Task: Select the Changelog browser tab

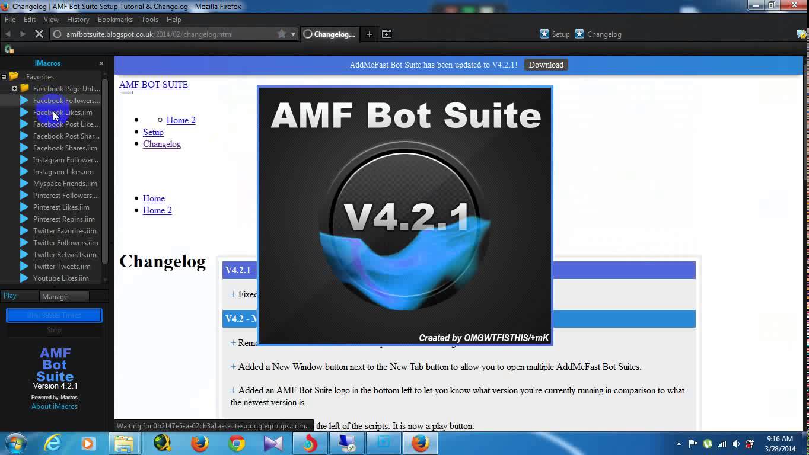Action: click(330, 34)
